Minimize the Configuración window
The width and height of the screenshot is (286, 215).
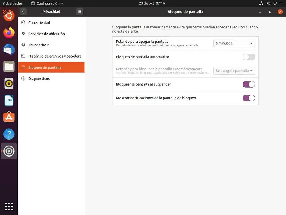coord(260,12)
